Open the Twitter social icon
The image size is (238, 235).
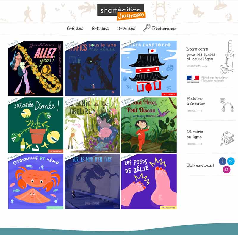(x=231, y=161)
